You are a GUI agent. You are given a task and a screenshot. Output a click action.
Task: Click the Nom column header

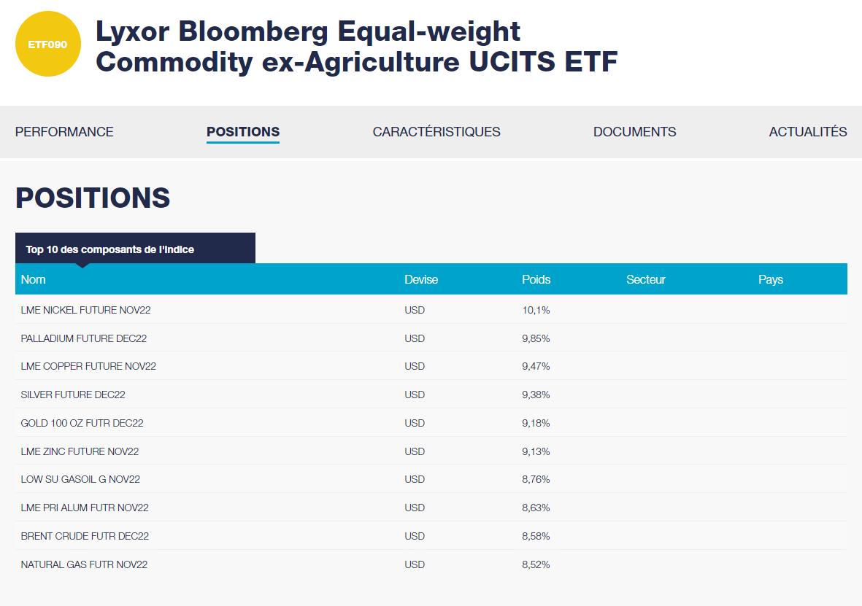(34, 279)
